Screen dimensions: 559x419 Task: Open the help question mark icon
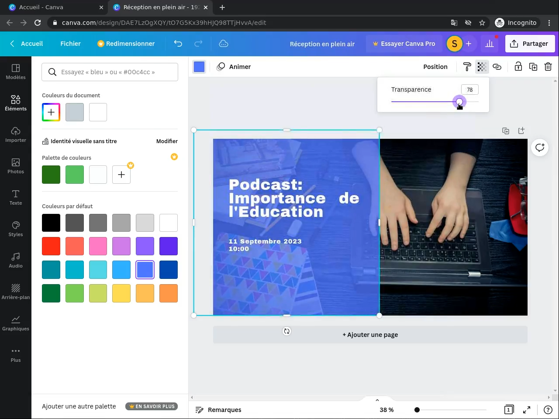[x=548, y=410]
